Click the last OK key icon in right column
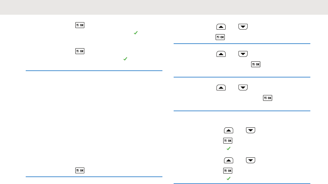 (228, 171)
